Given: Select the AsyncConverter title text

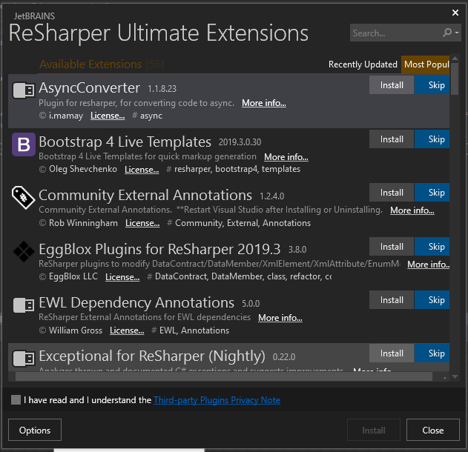Looking at the screenshot, I should click(x=89, y=88).
